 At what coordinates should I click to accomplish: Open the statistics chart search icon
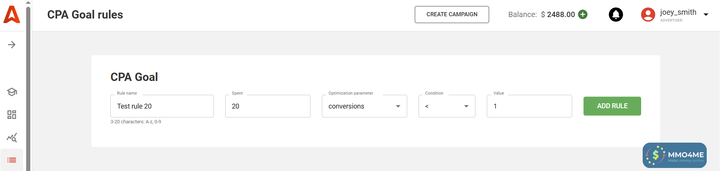click(12, 138)
